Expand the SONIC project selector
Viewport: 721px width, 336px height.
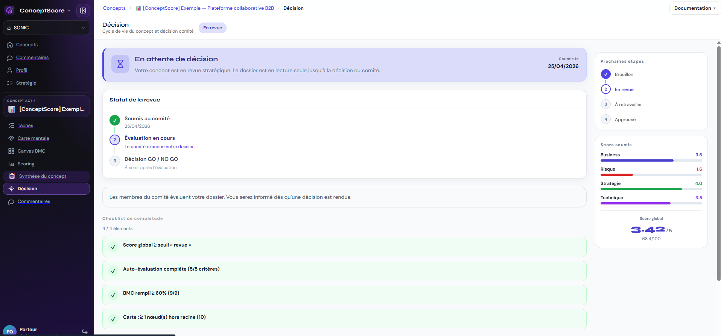coord(46,28)
